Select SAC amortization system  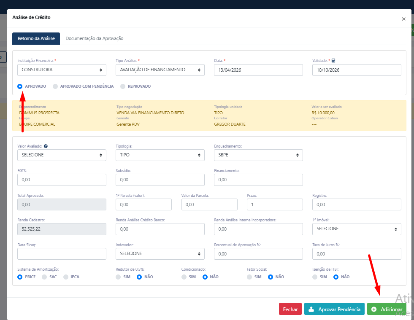[44, 277]
